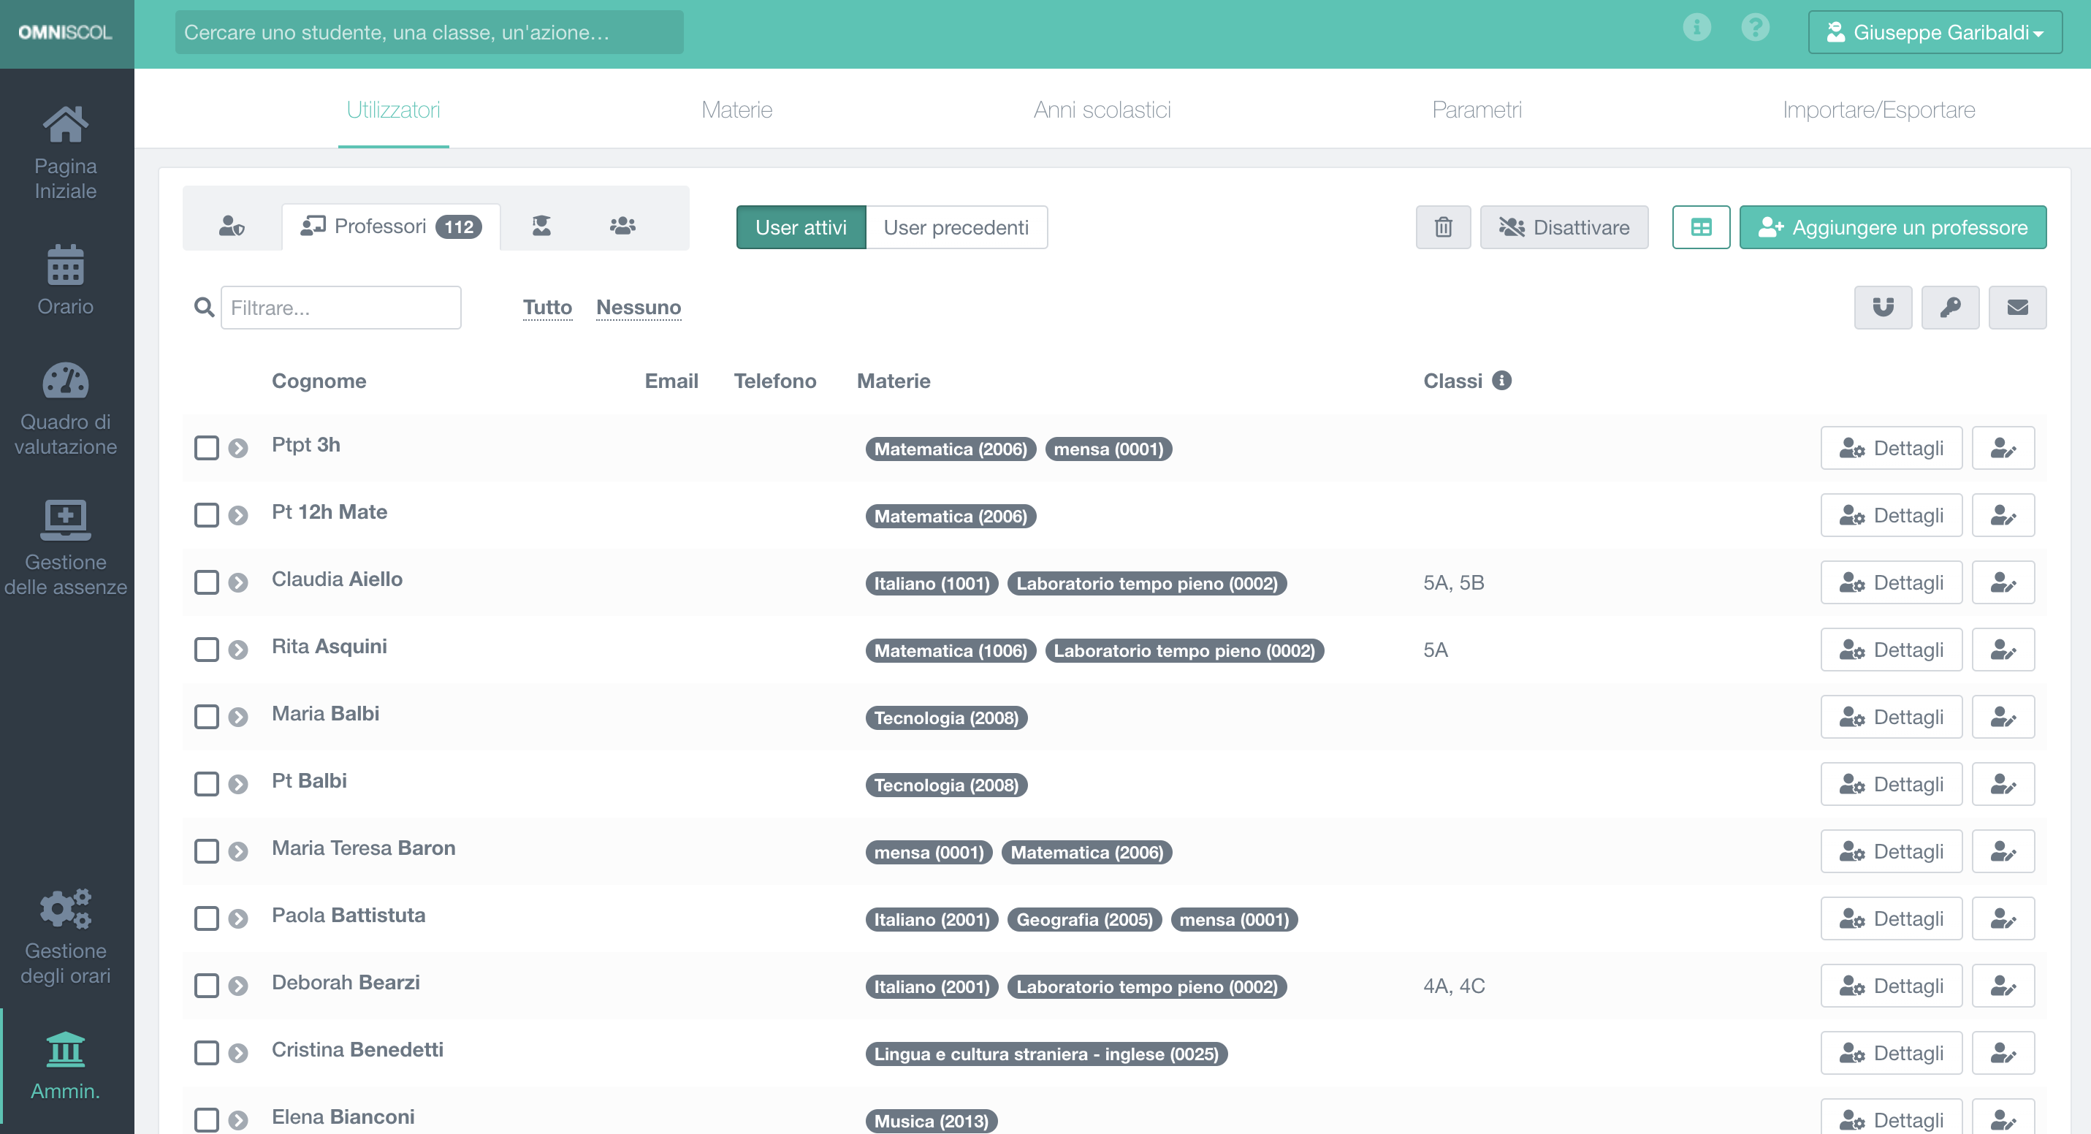Click the Filtrare search field

tap(341, 308)
